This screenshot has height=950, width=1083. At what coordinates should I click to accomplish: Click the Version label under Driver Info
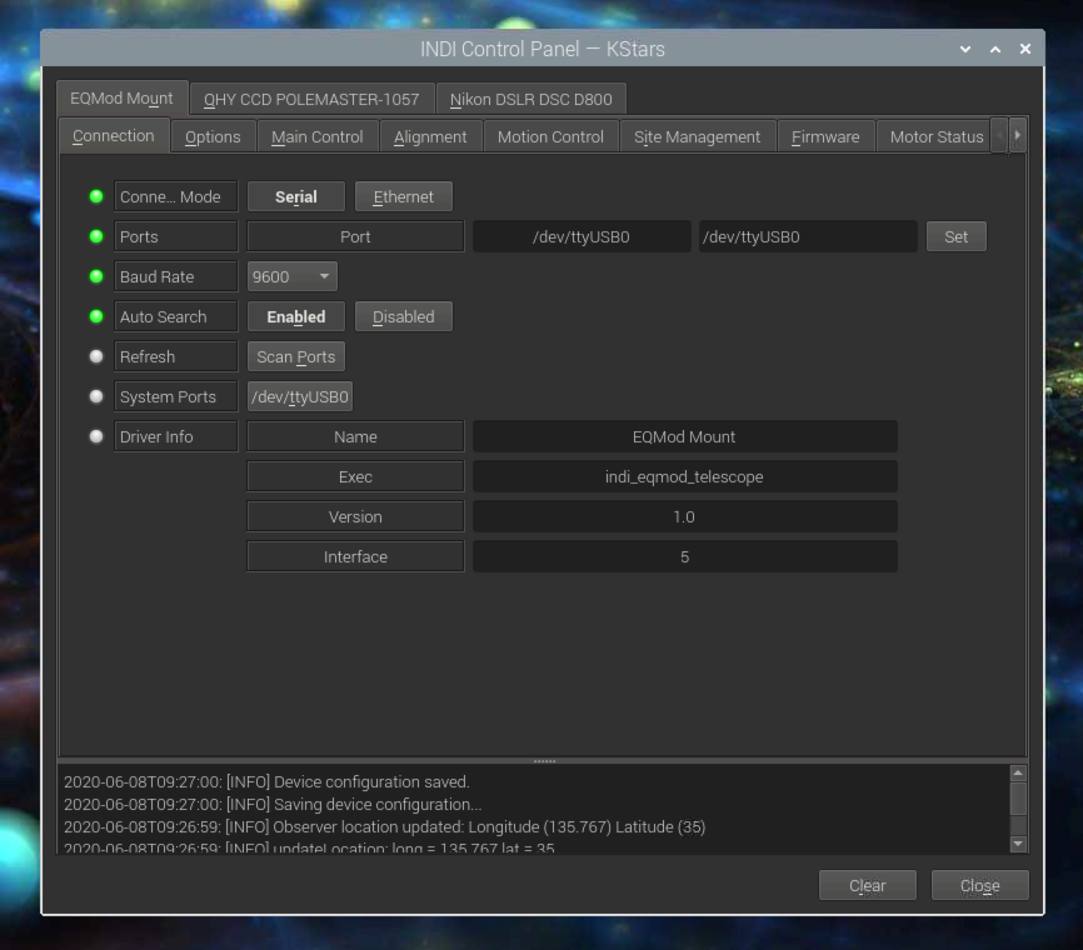tap(355, 517)
